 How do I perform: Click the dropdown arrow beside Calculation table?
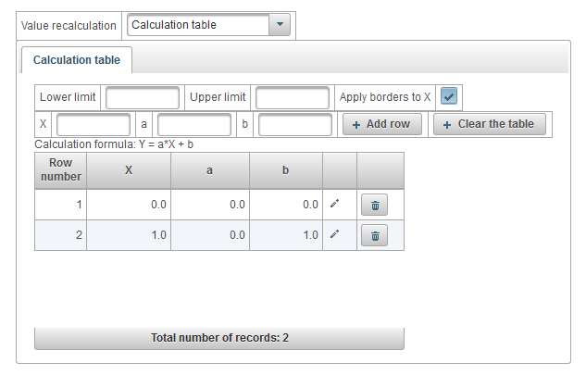(x=280, y=25)
